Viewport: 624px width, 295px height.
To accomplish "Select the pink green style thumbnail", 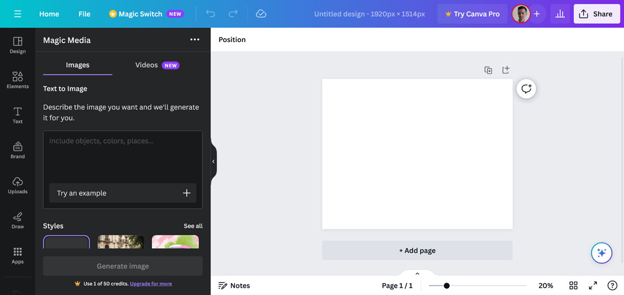I will click(175, 242).
